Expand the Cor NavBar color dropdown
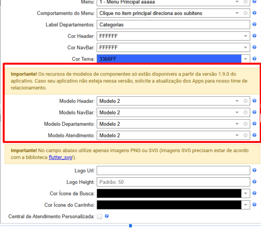This screenshot has height=228, width=261. pos(246,48)
